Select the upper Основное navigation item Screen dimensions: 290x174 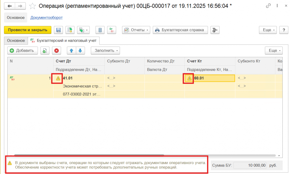(x=16, y=18)
